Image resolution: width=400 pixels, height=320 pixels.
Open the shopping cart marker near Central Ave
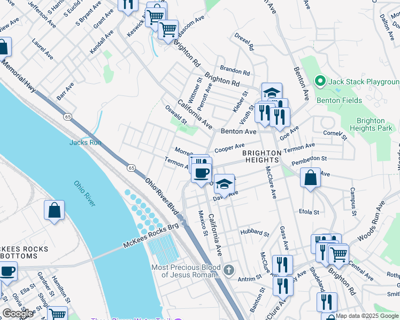point(339,255)
